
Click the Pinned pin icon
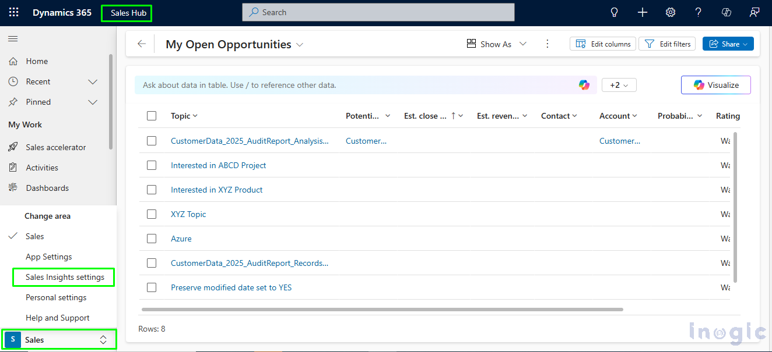[13, 102]
